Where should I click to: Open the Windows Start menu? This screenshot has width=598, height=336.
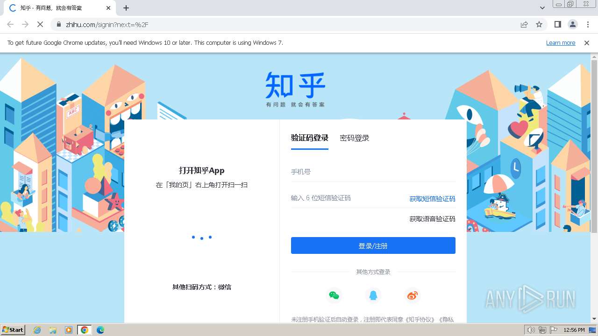pos(13,330)
